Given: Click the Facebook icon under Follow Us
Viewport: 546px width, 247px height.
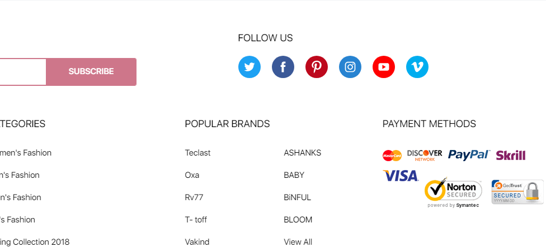Looking at the screenshot, I should [283, 67].
